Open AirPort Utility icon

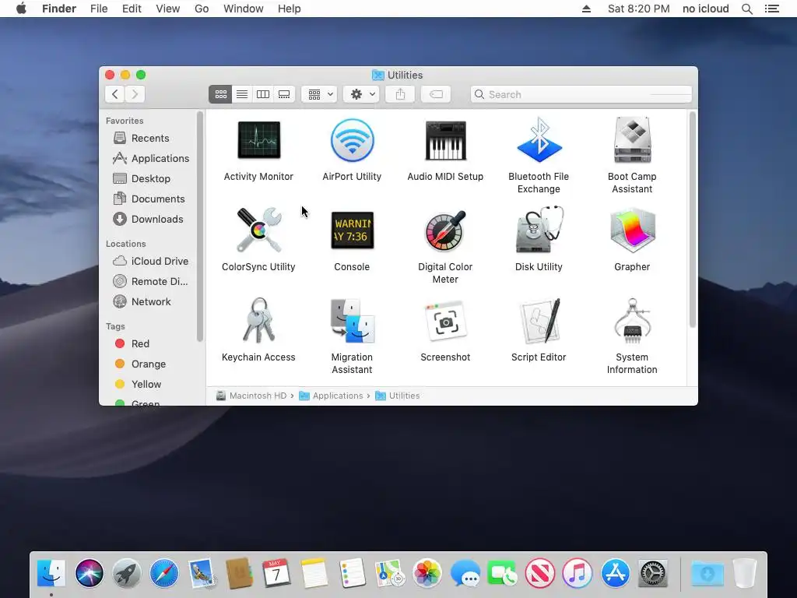tap(352, 140)
